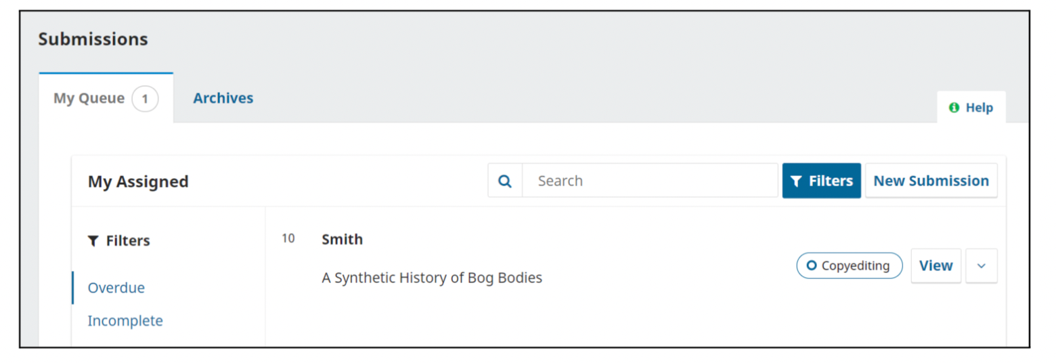1056x363 pixels.
Task: Focus the Search input field
Action: click(650, 181)
